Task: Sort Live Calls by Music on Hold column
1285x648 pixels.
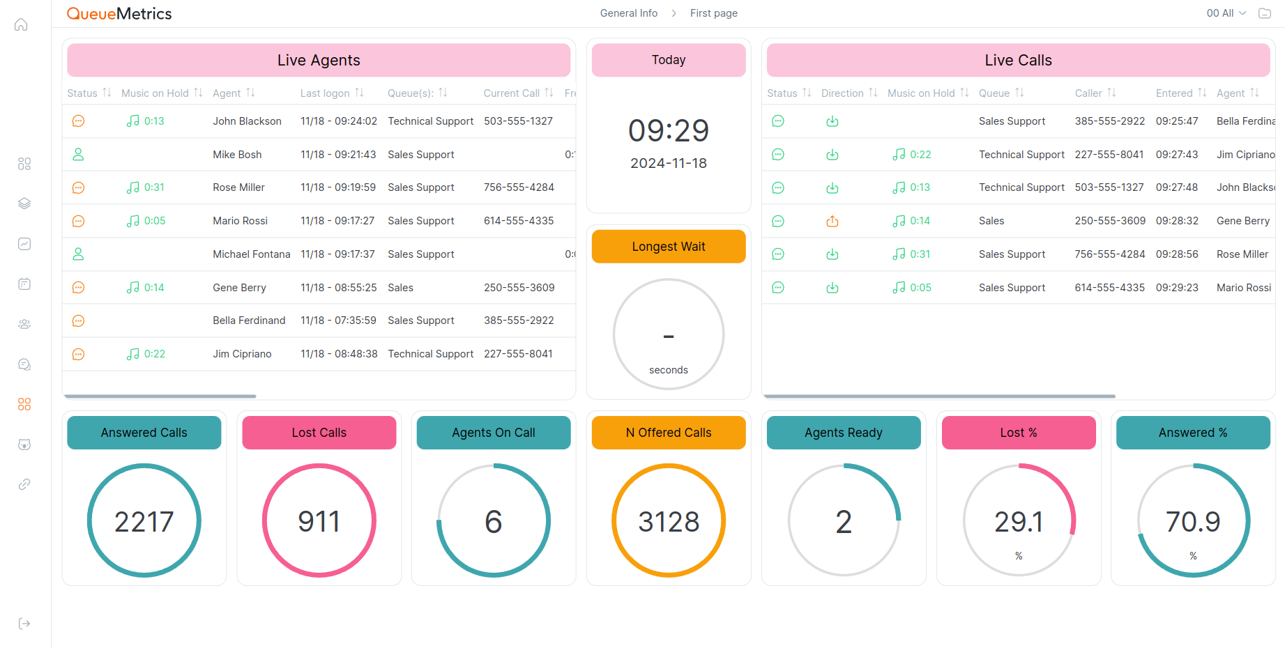Action: [964, 93]
